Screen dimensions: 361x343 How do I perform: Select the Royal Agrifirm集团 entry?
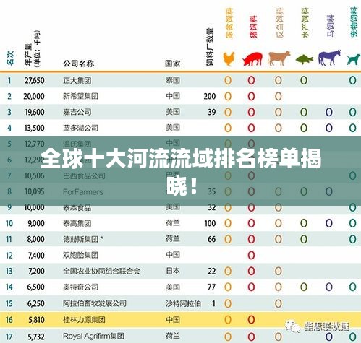coord(93,336)
